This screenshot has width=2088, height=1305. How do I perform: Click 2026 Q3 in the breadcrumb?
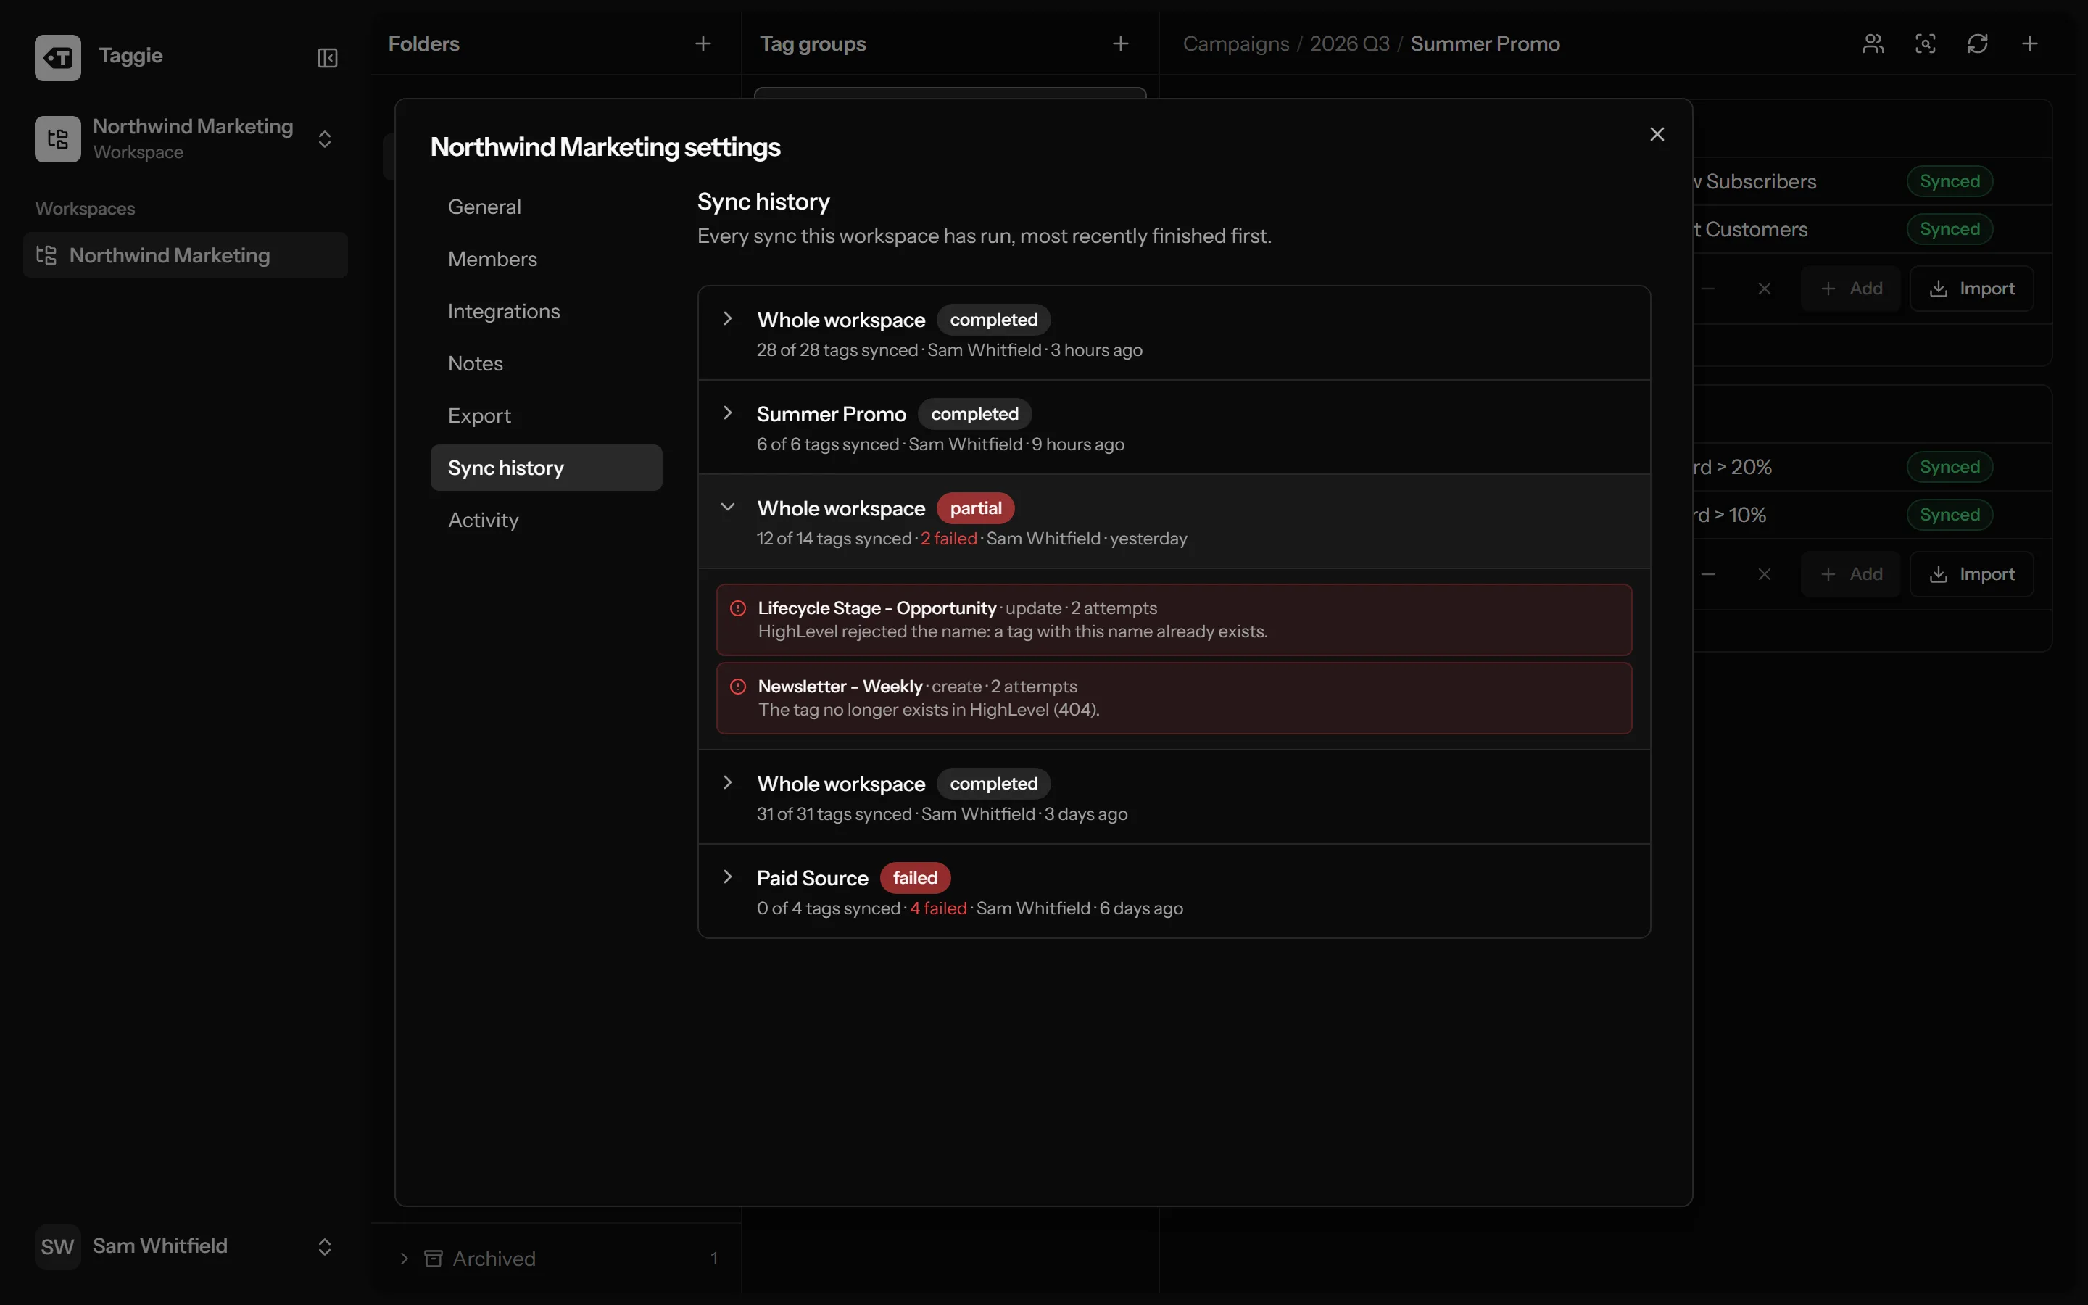(x=1349, y=44)
